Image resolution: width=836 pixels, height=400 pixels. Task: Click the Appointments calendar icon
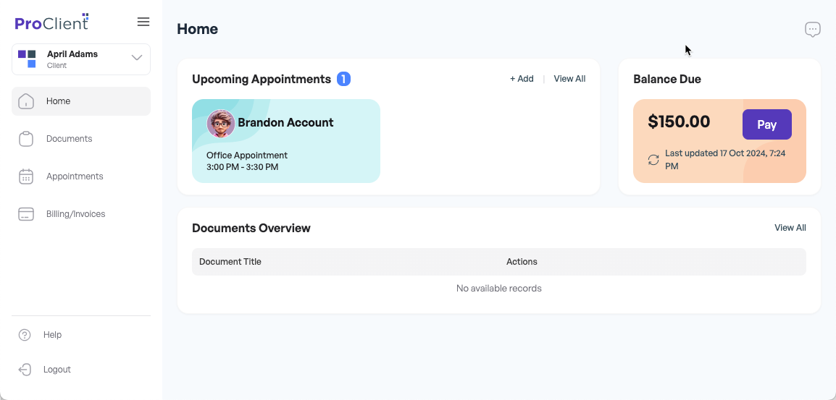click(x=26, y=176)
